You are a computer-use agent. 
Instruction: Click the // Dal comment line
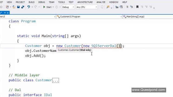(15, 90)
